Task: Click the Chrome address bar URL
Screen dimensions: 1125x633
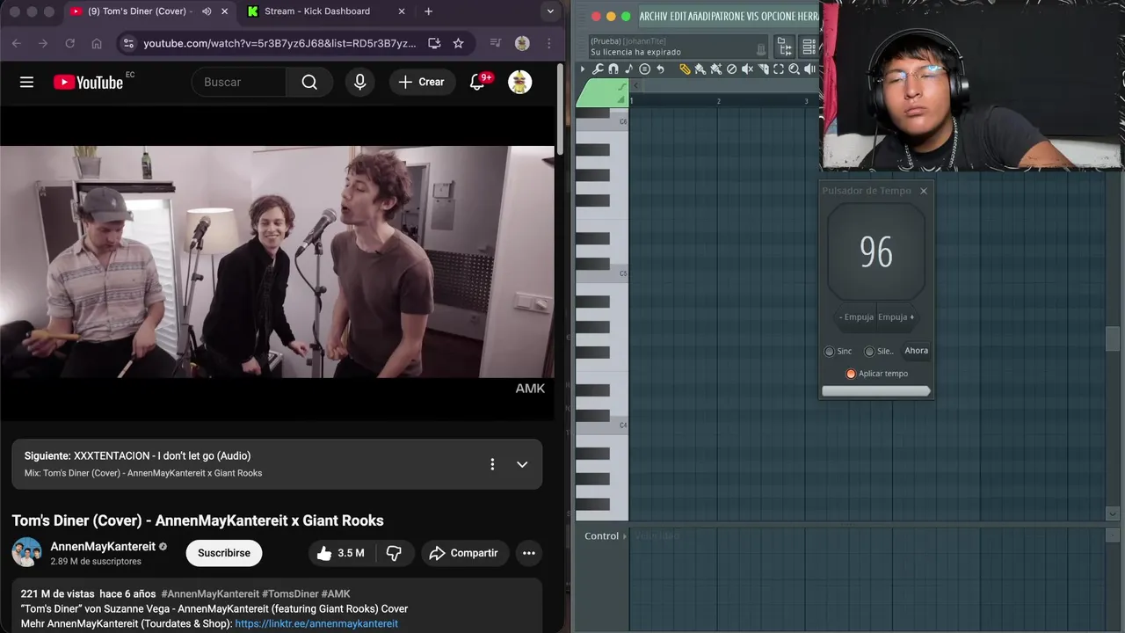Action: (x=279, y=43)
